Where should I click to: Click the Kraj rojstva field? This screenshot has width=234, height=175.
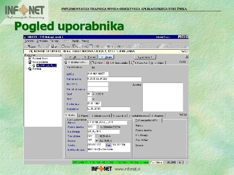(109, 109)
